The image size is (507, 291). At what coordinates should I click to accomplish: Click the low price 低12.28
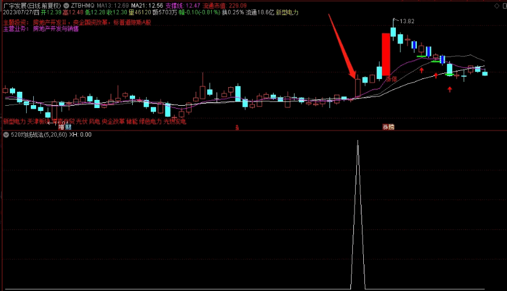tap(95, 12)
